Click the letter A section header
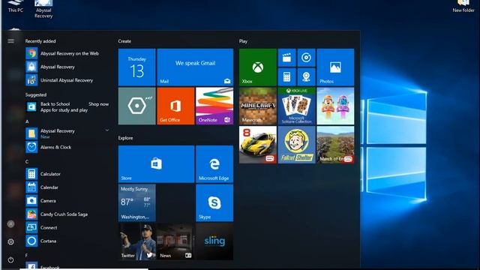The image size is (480, 270). click(x=27, y=121)
